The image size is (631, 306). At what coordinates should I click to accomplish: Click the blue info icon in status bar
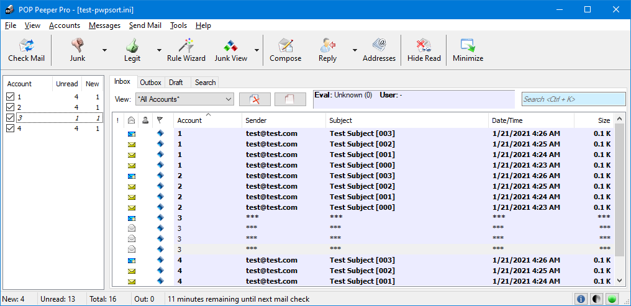(580, 299)
